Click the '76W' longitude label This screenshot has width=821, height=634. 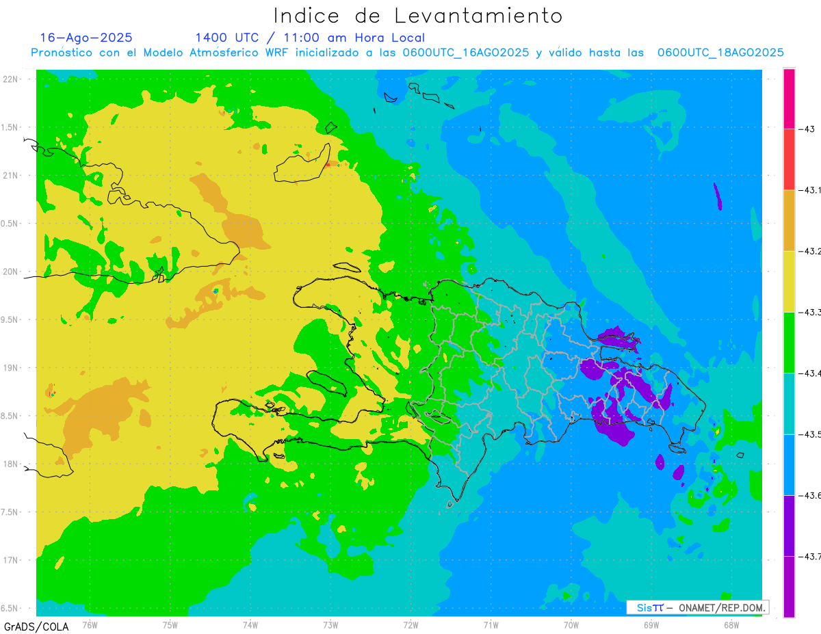point(90,624)
